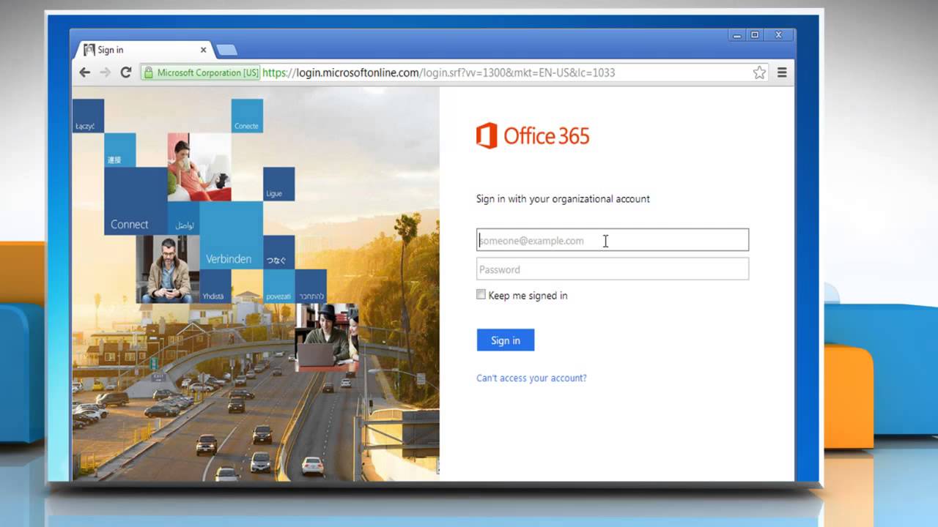Click the photo of woman on red couch
Screen dimensions: 938x527
[199, 167]
